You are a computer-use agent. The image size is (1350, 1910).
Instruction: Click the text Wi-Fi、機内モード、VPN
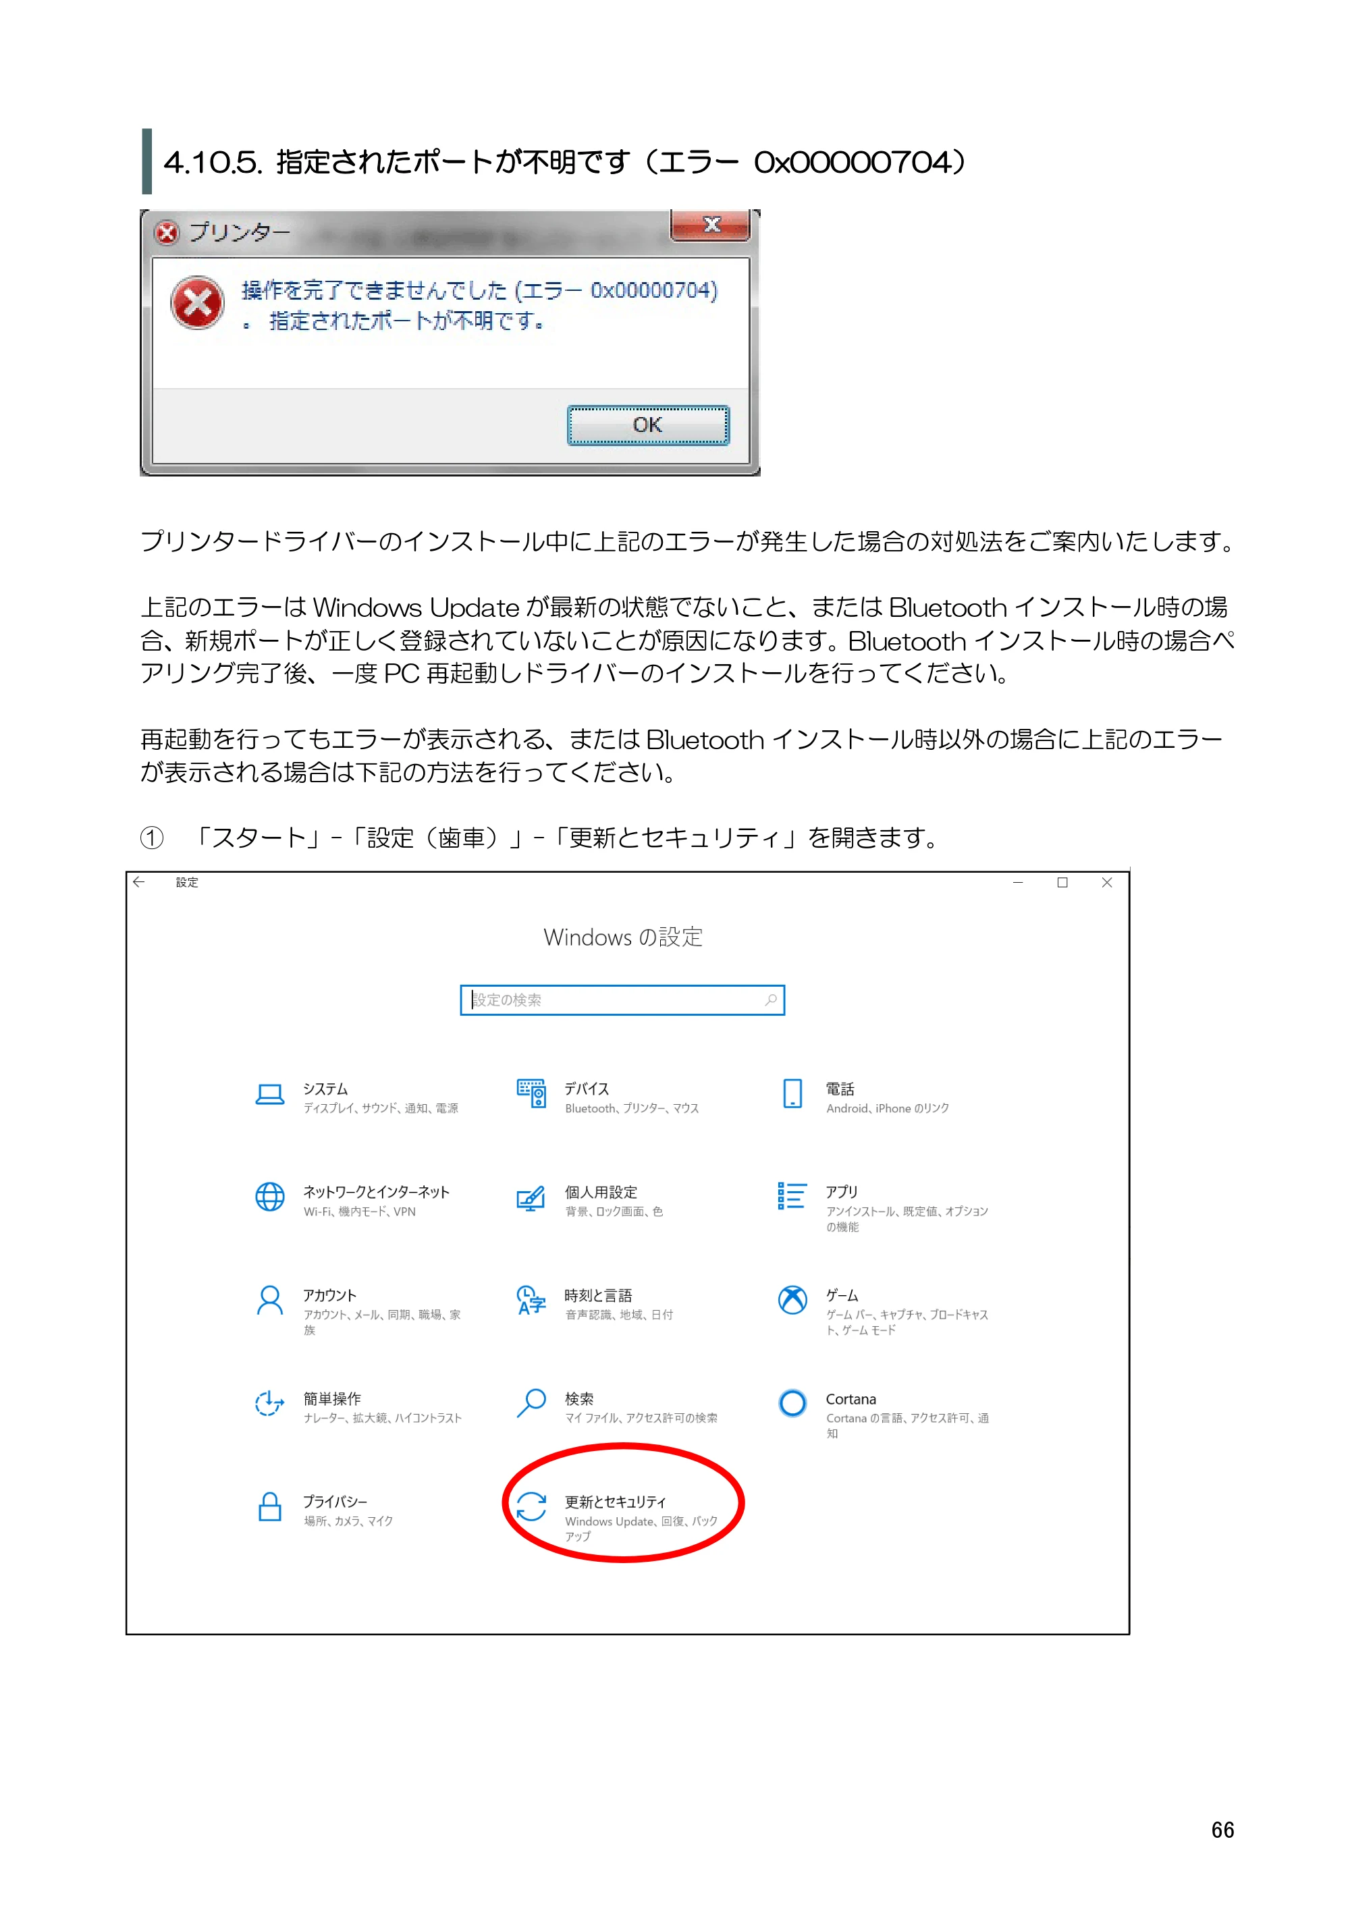tap(359, 1212)
